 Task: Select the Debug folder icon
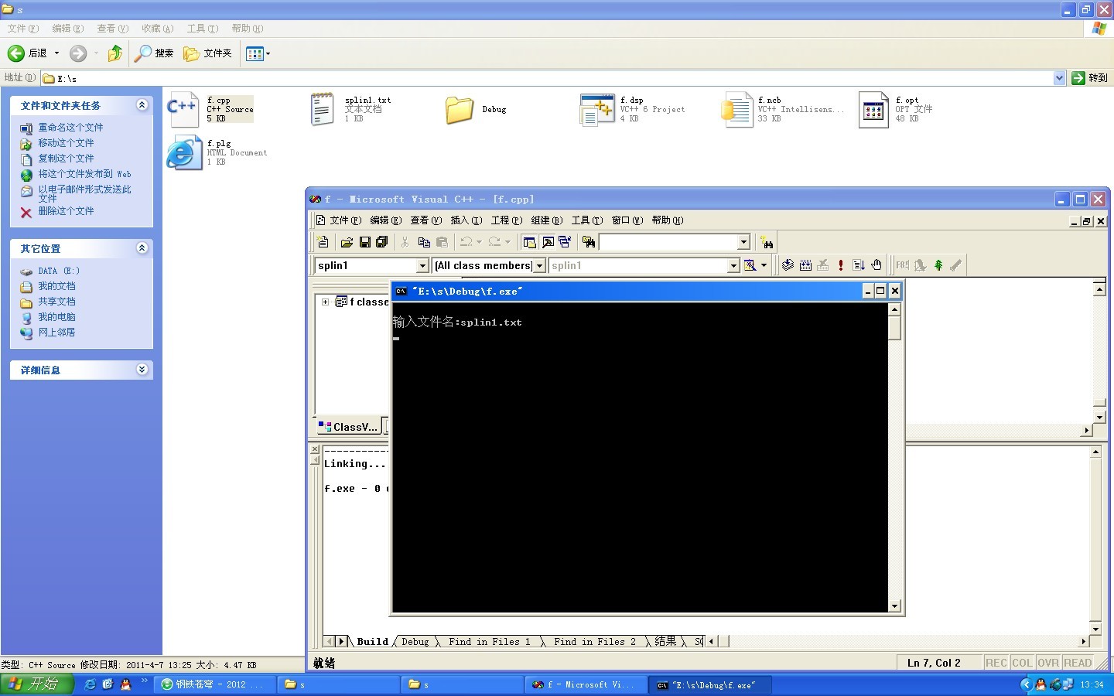tap(460, 109)
